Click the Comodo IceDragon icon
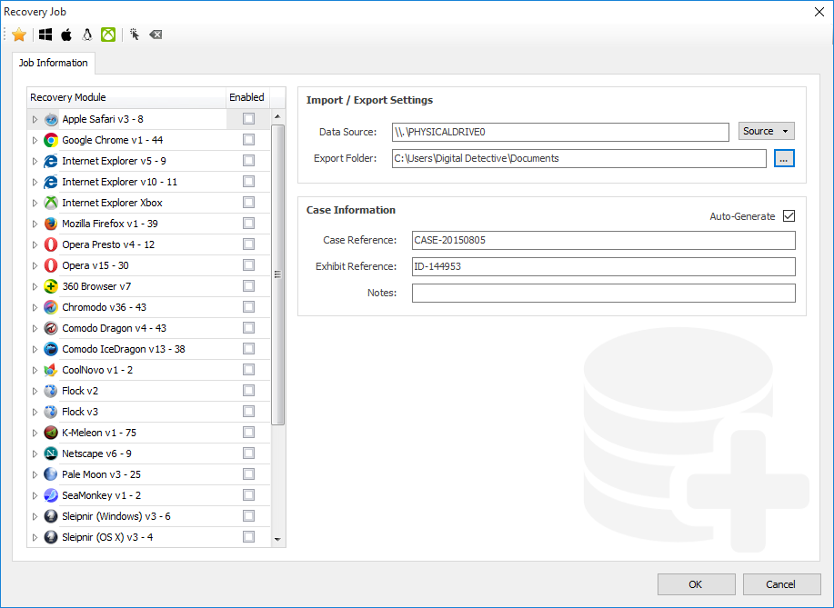Image resolution: width=834 pixels, height=608 pixels. (51, 349)
